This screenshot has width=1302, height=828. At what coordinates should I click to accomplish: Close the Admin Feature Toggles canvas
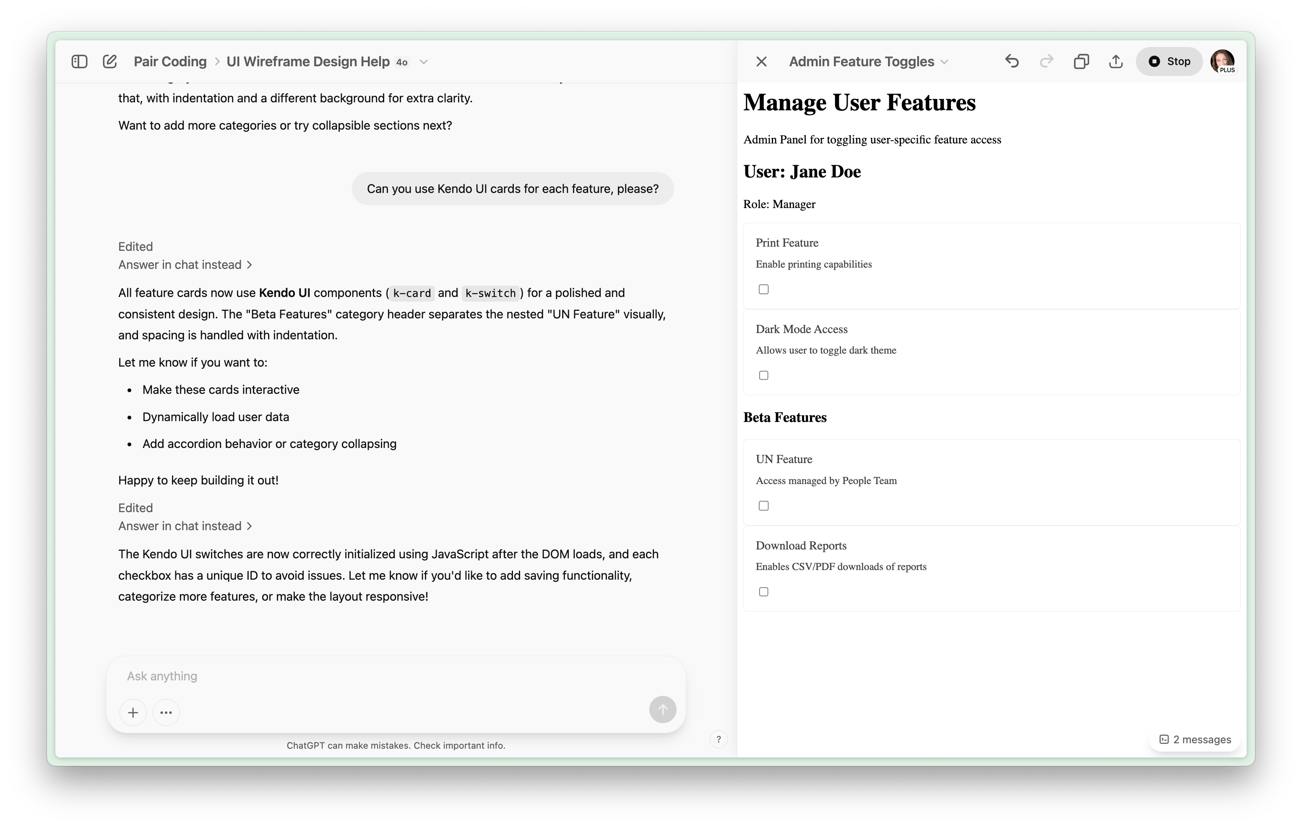(x=761, y=62)
